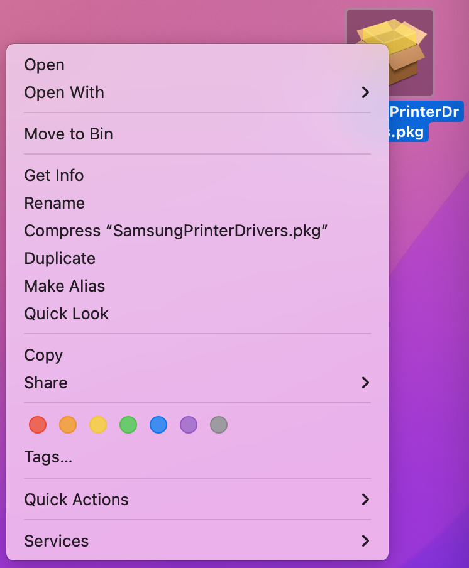Choose Open from the context menu
The image size is (469, 568).
(x=197, y=65)
